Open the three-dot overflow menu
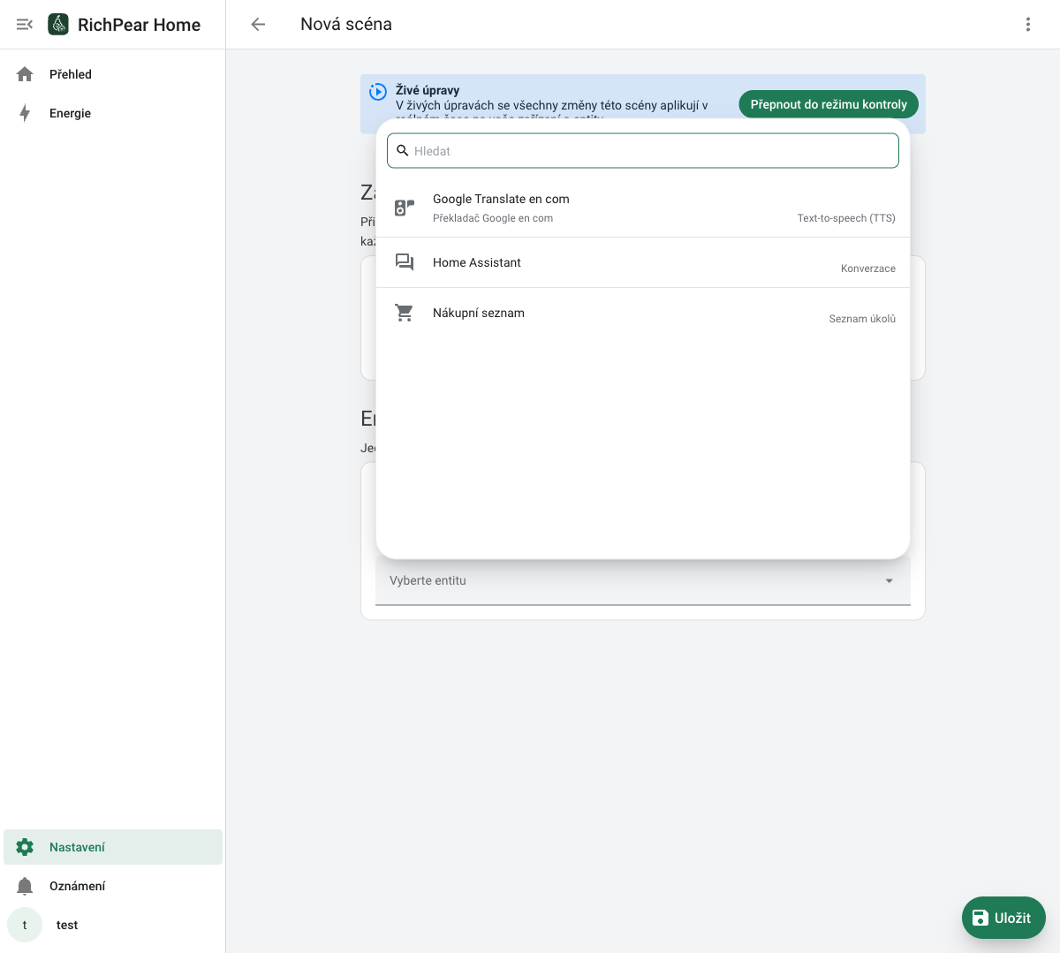Viewport: 1060px width, 953px height. pyautogui.click(x=1028, y=25)
